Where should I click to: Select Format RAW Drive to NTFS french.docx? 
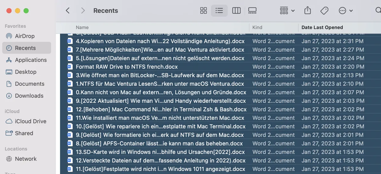126,67
